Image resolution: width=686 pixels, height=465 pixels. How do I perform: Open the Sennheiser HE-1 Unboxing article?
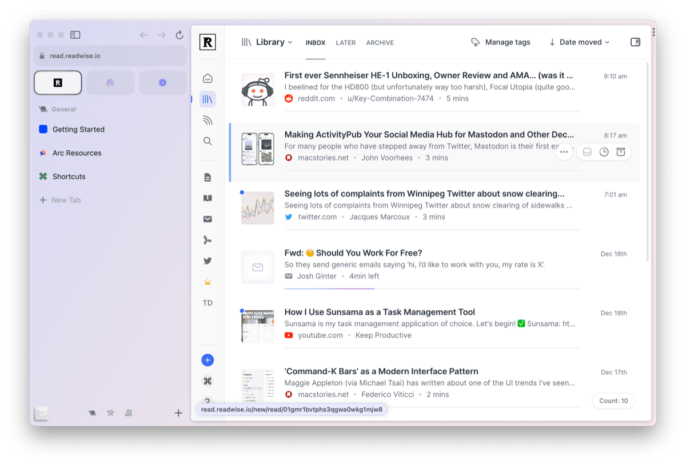click(x=429, y=75)
